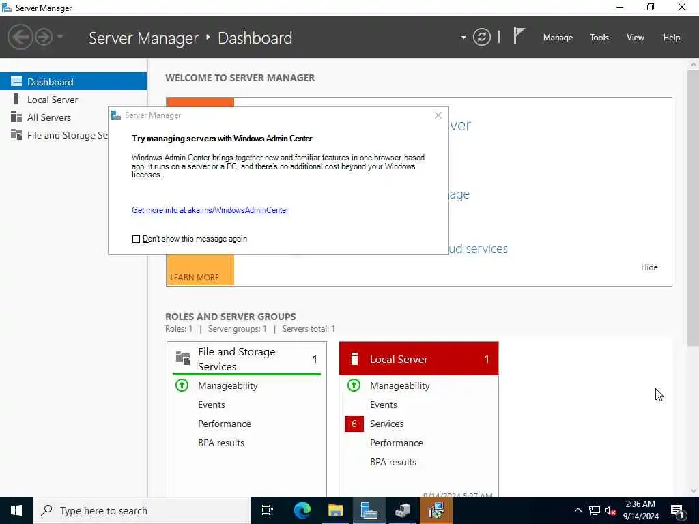Launch Microsoft Edge from the taskbar
Viewport: 699px width, 524px height.
point(302,510)
